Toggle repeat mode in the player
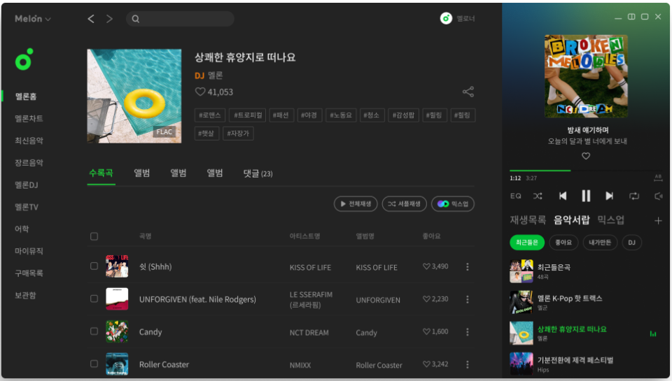The width and height of the screenshot is (672, 381). (634, 196)
